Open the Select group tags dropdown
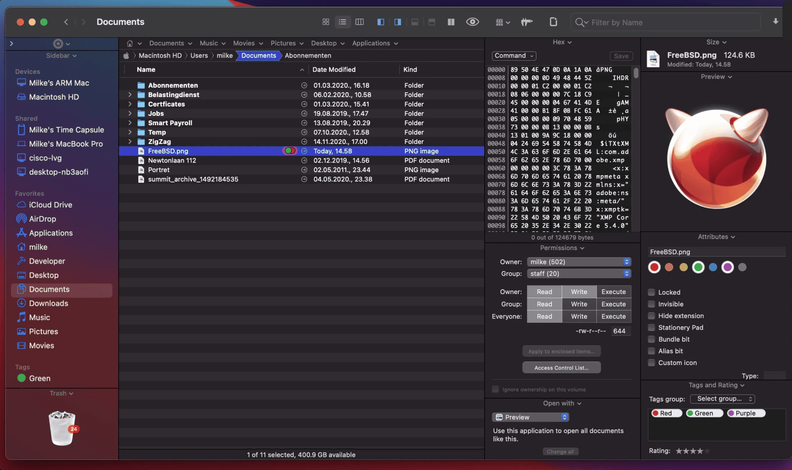The height and width of the screenshot is (470, 792). click(722, 399)
